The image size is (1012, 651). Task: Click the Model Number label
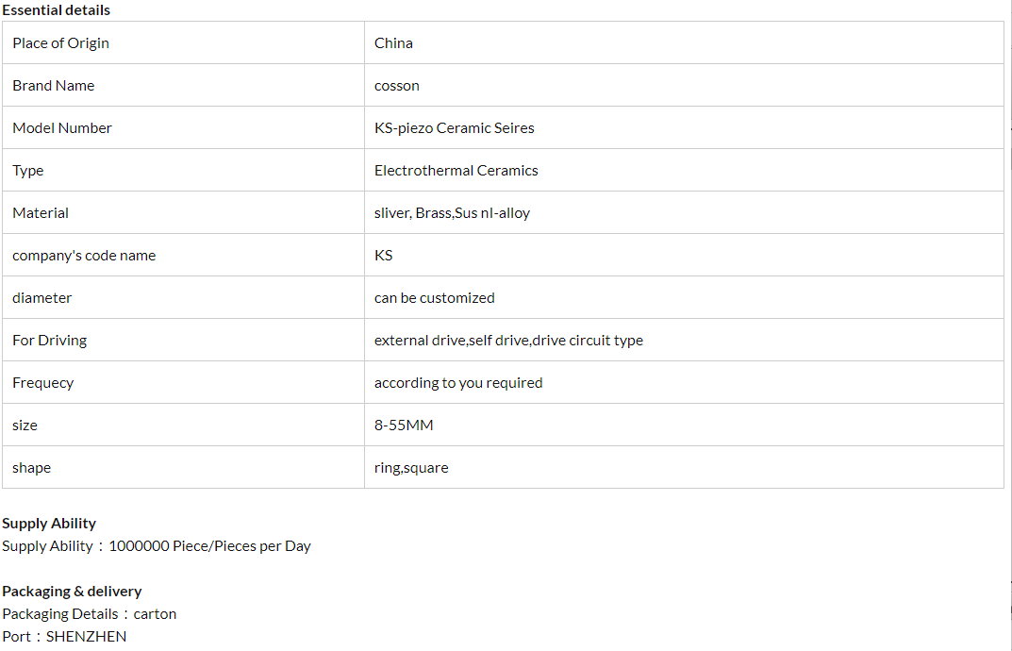tap(62, 128)
